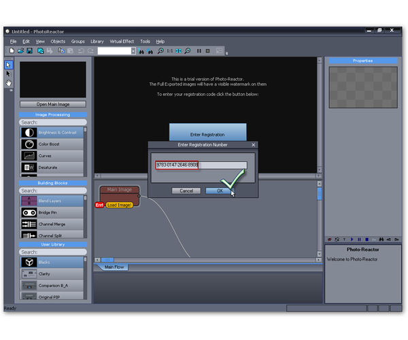Click the Undo arrow in toolbar

pyautogui.click(x=81, y=51)
